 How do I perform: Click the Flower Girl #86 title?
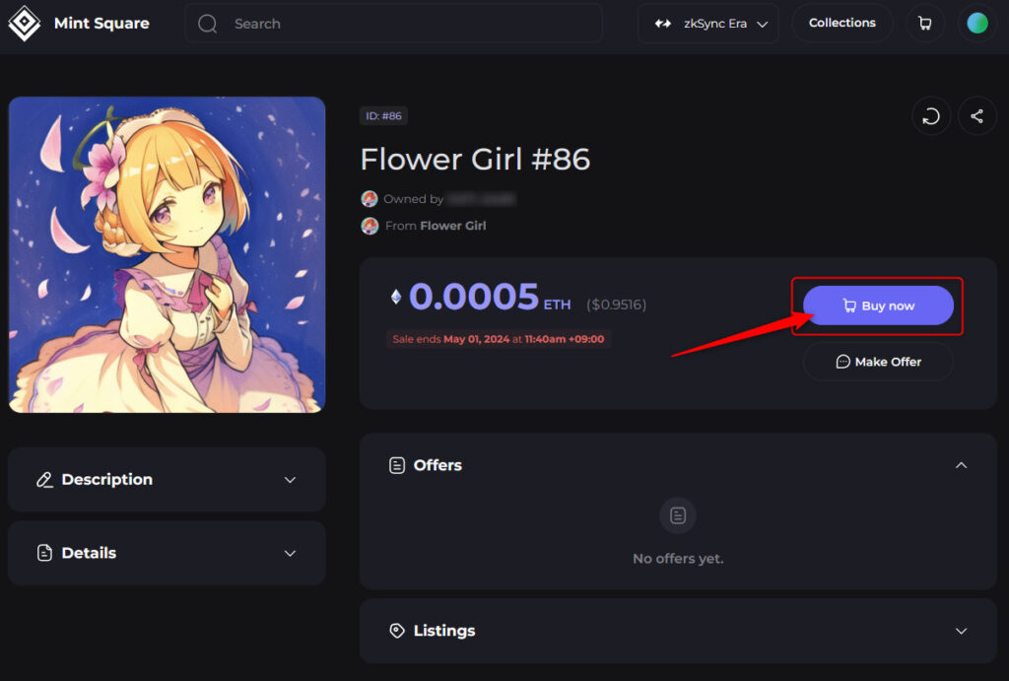tap(475, 159)
